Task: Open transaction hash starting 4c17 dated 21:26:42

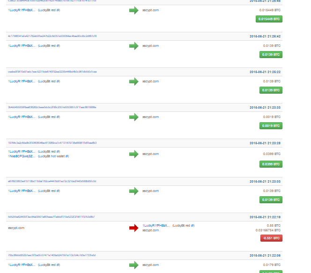Action: [52, 36]
